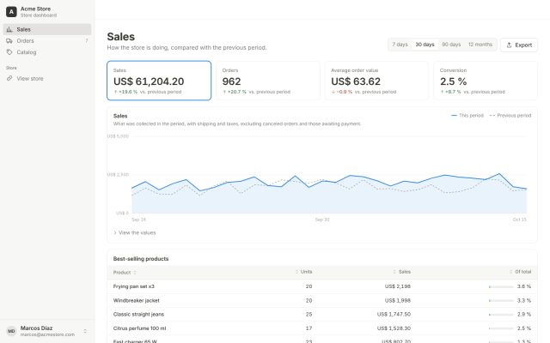Click the Sales page heading
550x343 pixels.
click(120, 36)
